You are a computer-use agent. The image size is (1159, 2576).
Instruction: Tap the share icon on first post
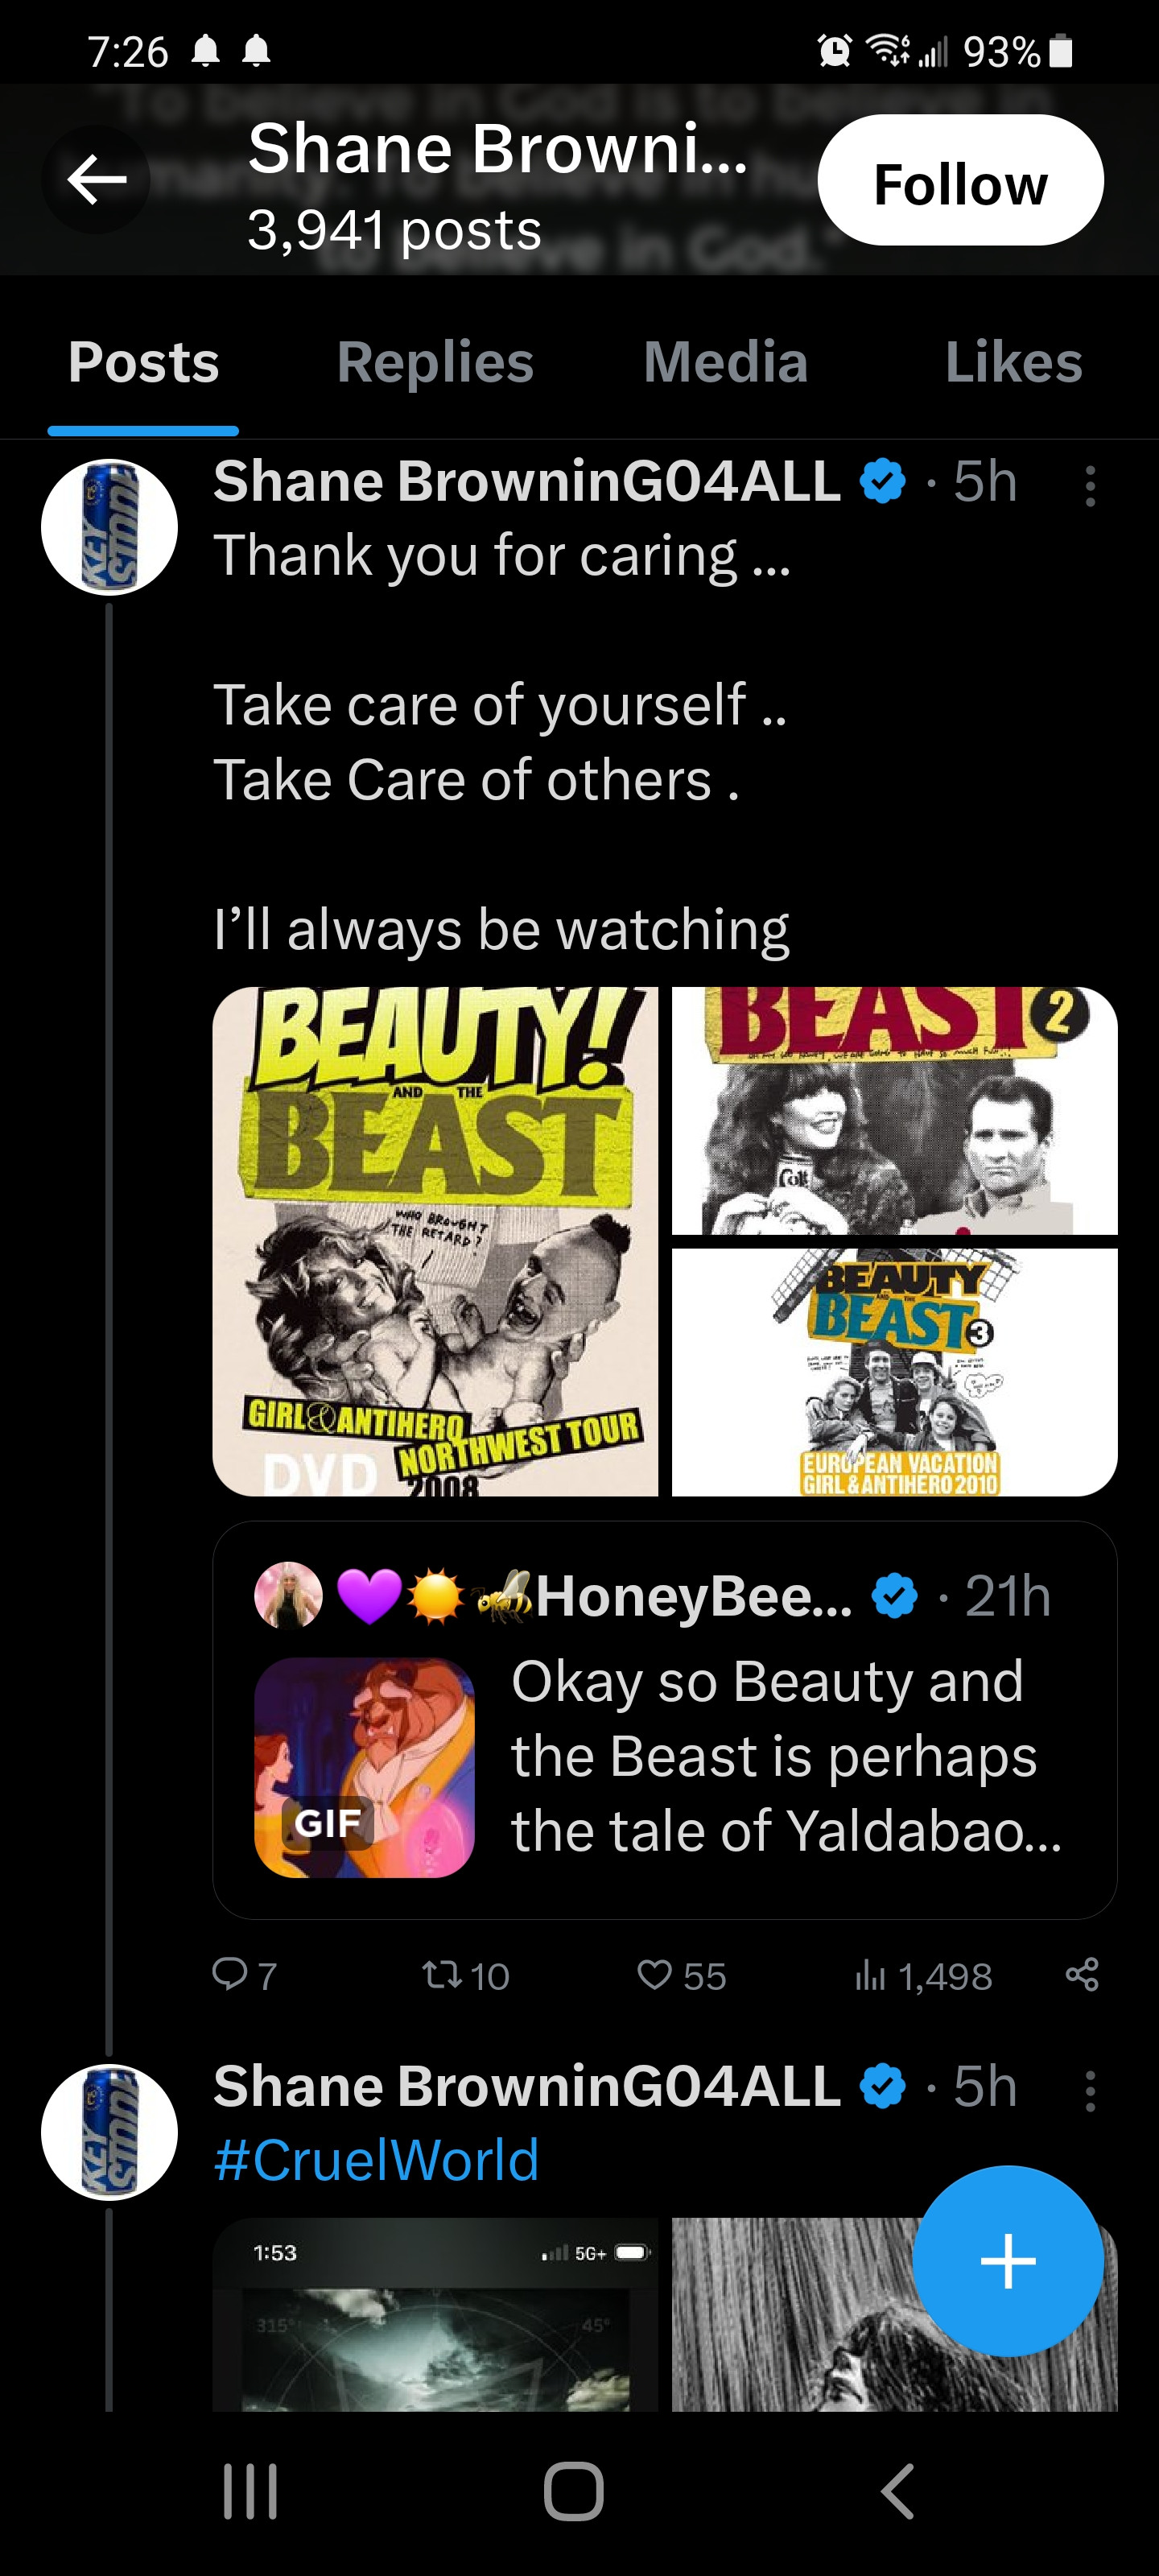pos(1082,1974)
